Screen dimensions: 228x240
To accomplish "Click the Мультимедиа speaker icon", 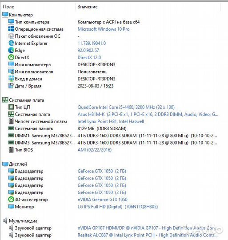I will (x=5, y=221).
